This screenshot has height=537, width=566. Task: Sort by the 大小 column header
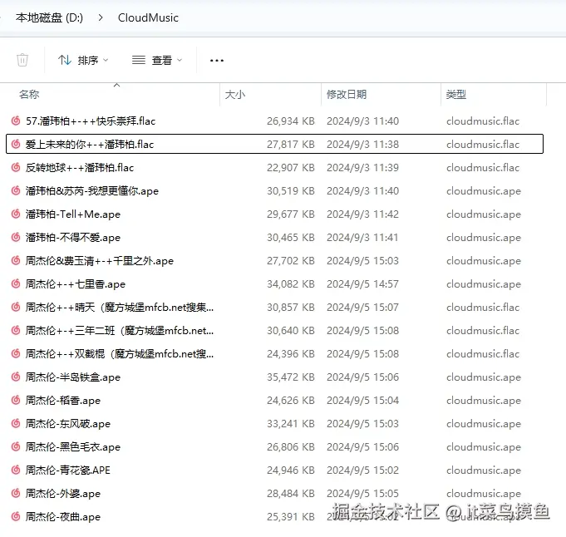pos(235,95)
